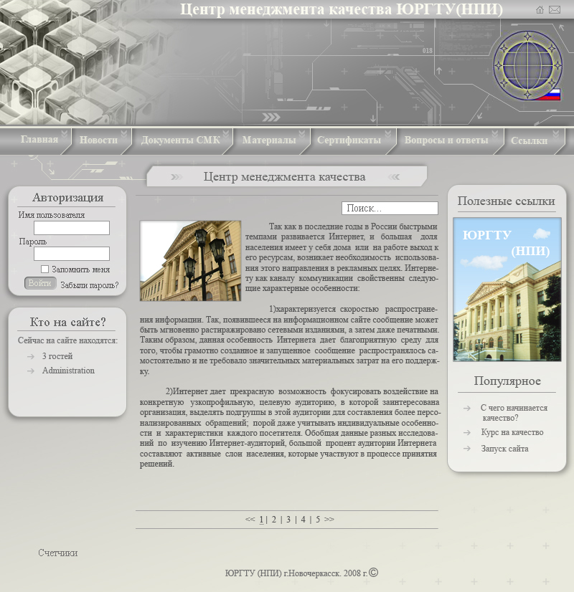
Task: Focus the 'Имя пользователя' input field
Action: 72,228
